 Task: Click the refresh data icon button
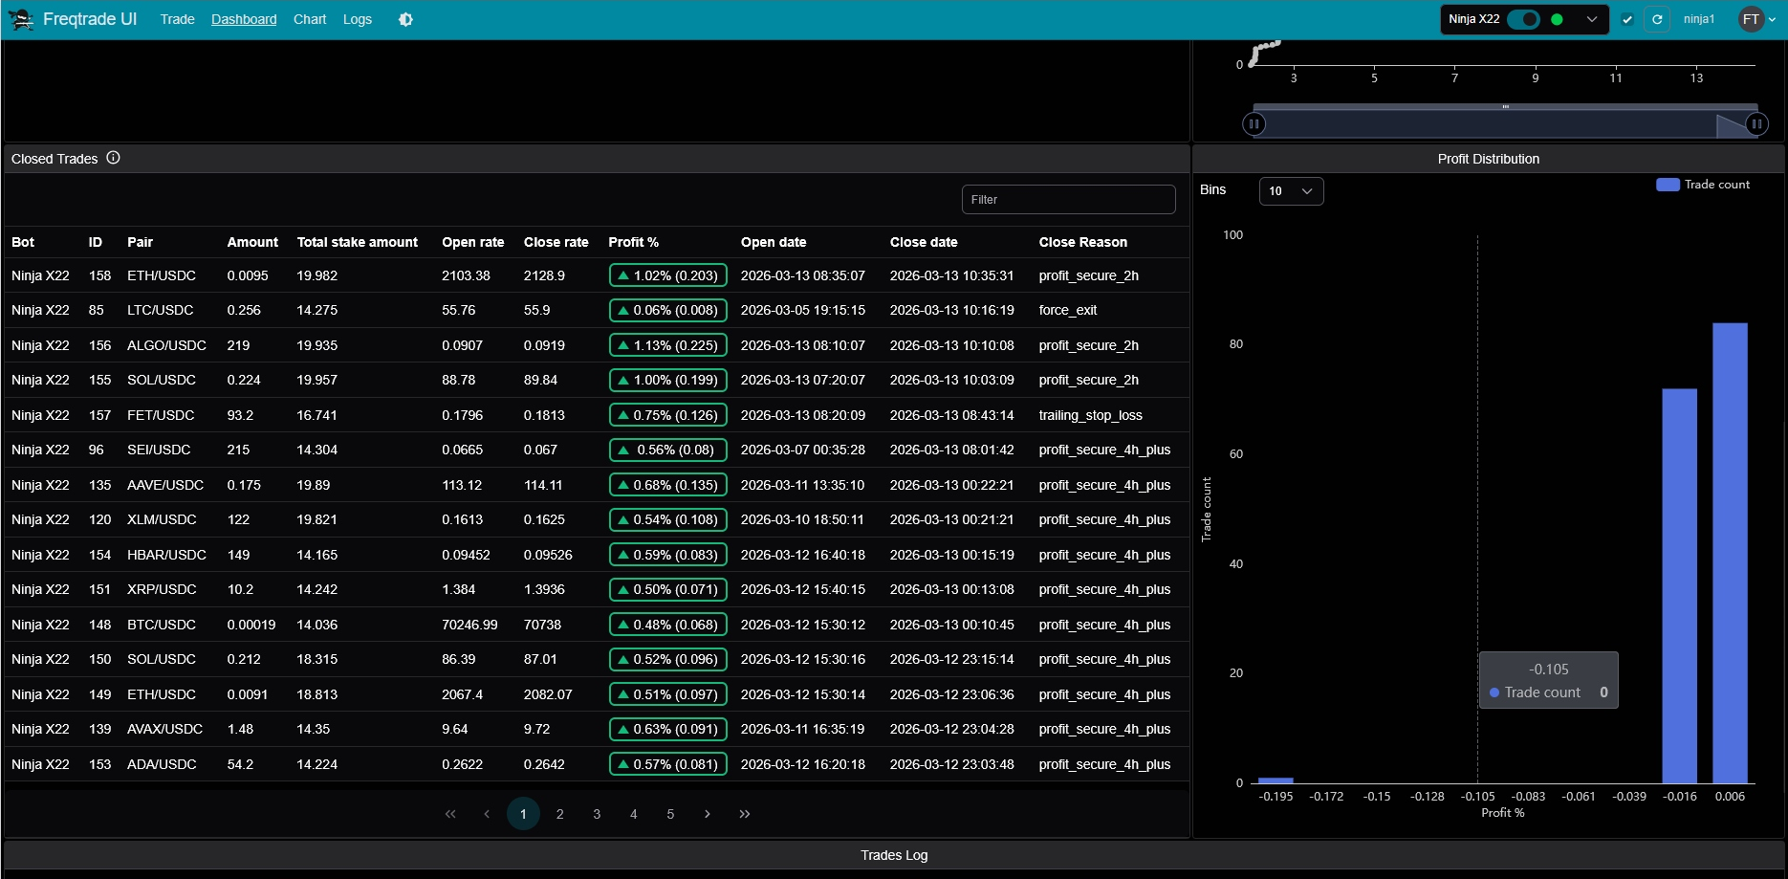[x=1657, y=19]
